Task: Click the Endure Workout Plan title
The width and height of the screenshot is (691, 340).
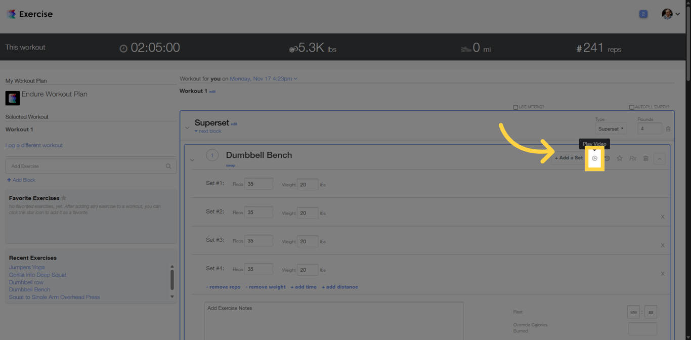Action: [54, 94]
